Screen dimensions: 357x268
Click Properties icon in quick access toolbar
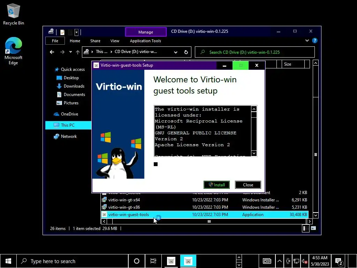point(62,32)
